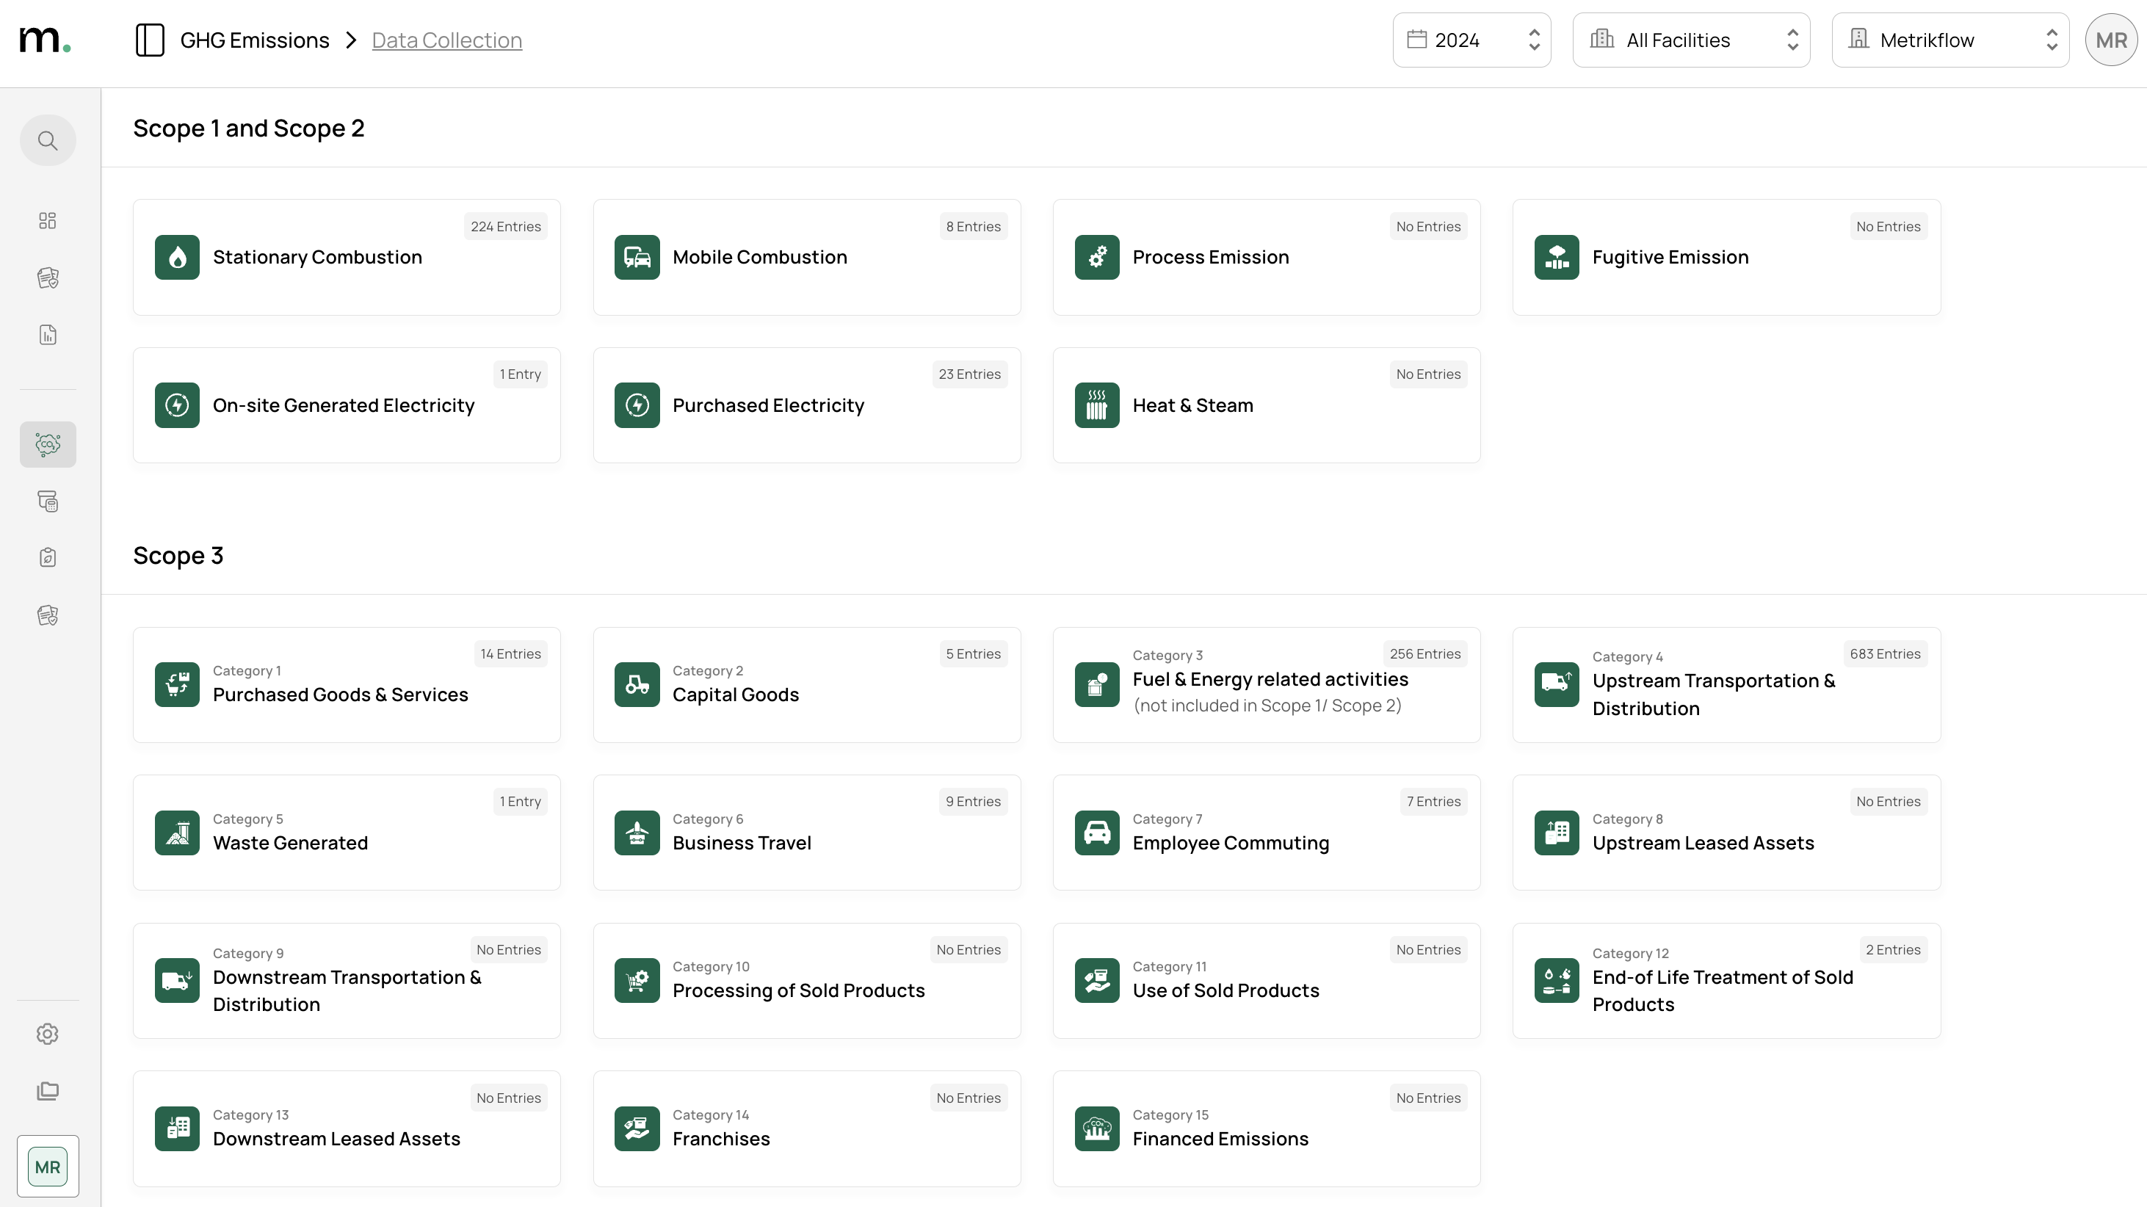Screen dimensions: 2147x1207
Task: Click the search icon in sidebar
Action: (48, 140)
